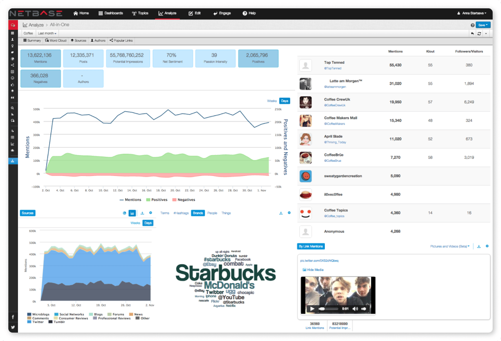Open the Facebook icon at bottom of sidebar
Viewport: 501px width, 341px height.
(13, 317)
